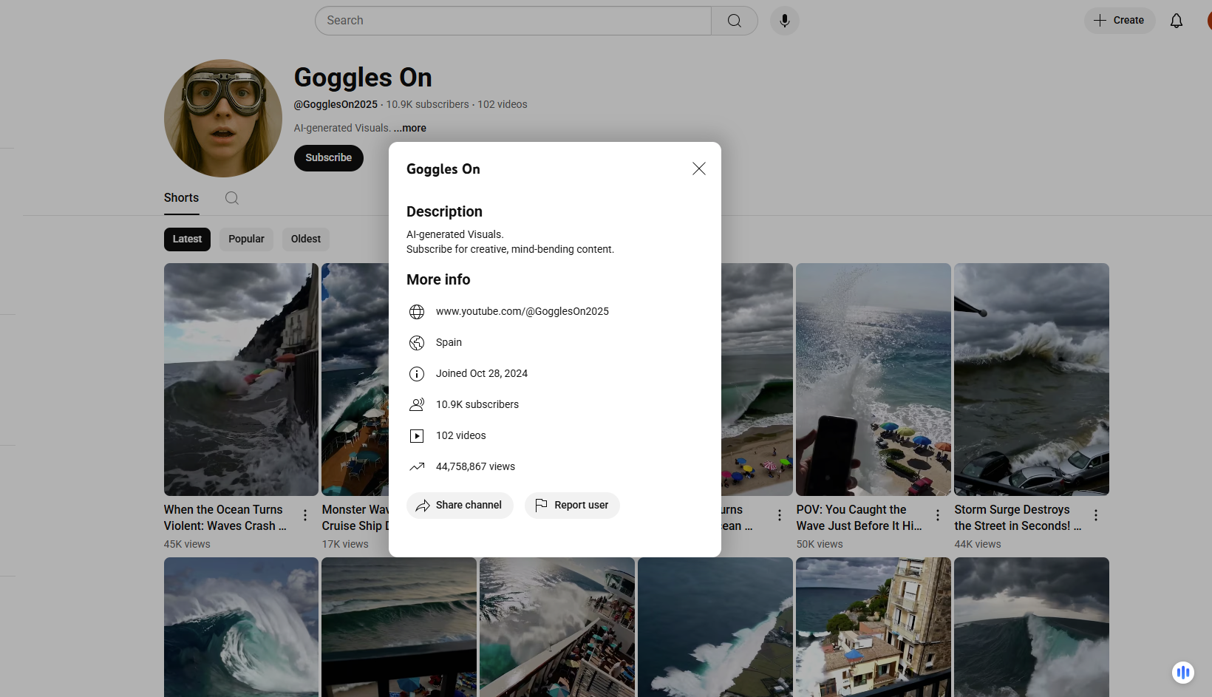Click the search magnifier button
This screenshot has height=697, width=1212.
pyautogui.click(x=735, y=21)
